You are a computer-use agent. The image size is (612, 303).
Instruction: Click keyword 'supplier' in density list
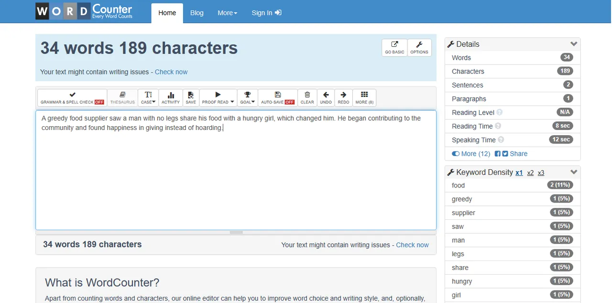[513, 213]
